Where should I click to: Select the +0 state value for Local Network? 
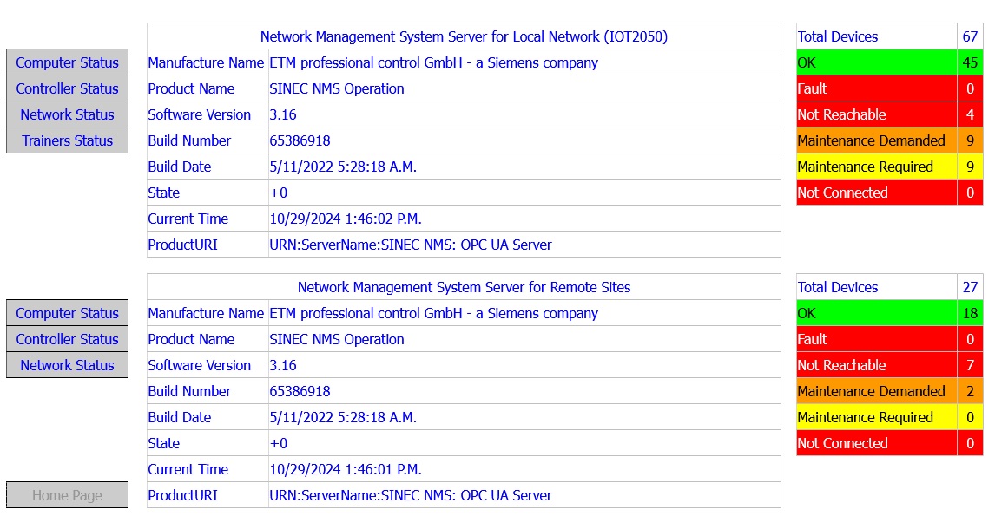[x=279, y=193]
